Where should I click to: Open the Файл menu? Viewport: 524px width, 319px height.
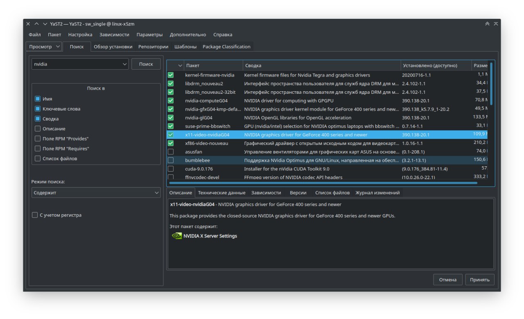pos(35,35)
